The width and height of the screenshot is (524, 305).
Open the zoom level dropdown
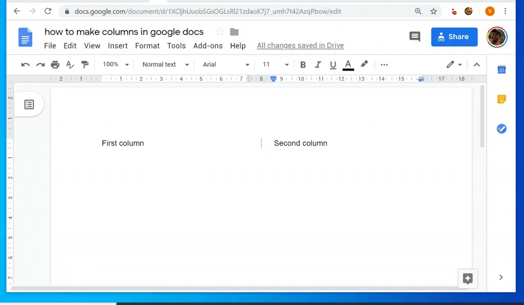point(115,64)
